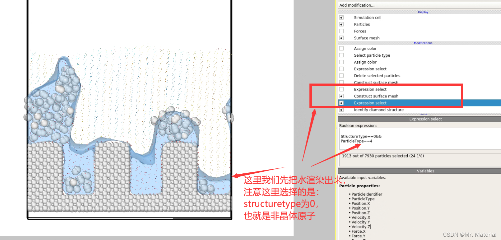Click the '1913 out of 7930 particles selected' status
This screenshot has width=501, height=240.
point(383,156)
